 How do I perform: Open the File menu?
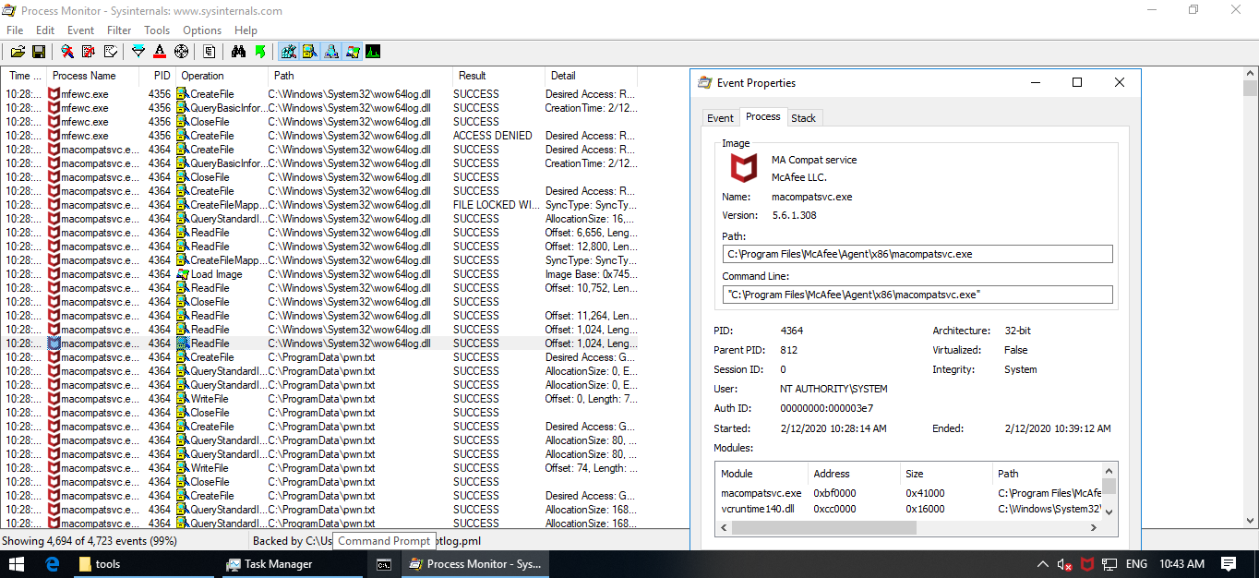(15, 30)
